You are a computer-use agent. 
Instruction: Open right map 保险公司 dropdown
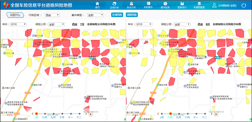182,24
